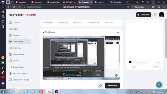Add a site to browser sidebar
This screenshot has width=167, height=94.
pyautogui.click(x=3, y=53)
